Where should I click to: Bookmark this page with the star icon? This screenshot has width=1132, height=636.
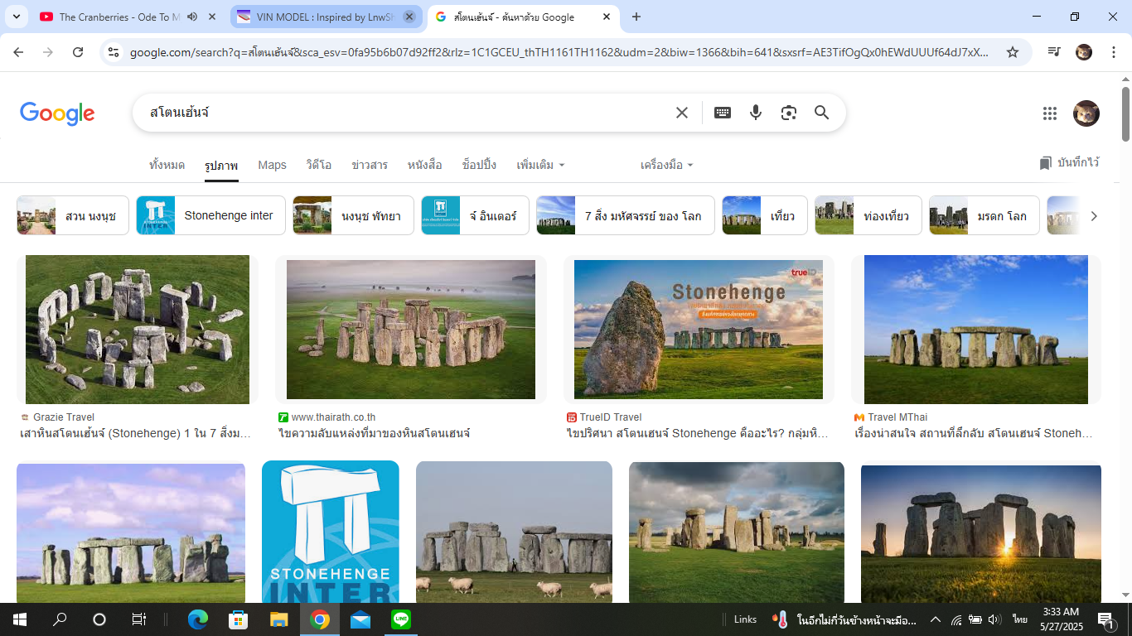[1012, 52]
